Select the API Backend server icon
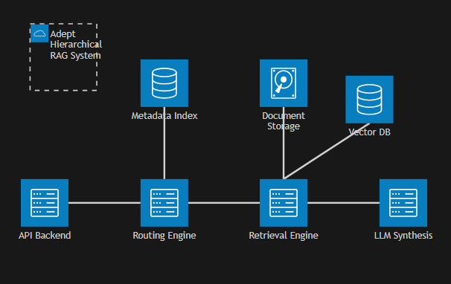 click(45, 203)
